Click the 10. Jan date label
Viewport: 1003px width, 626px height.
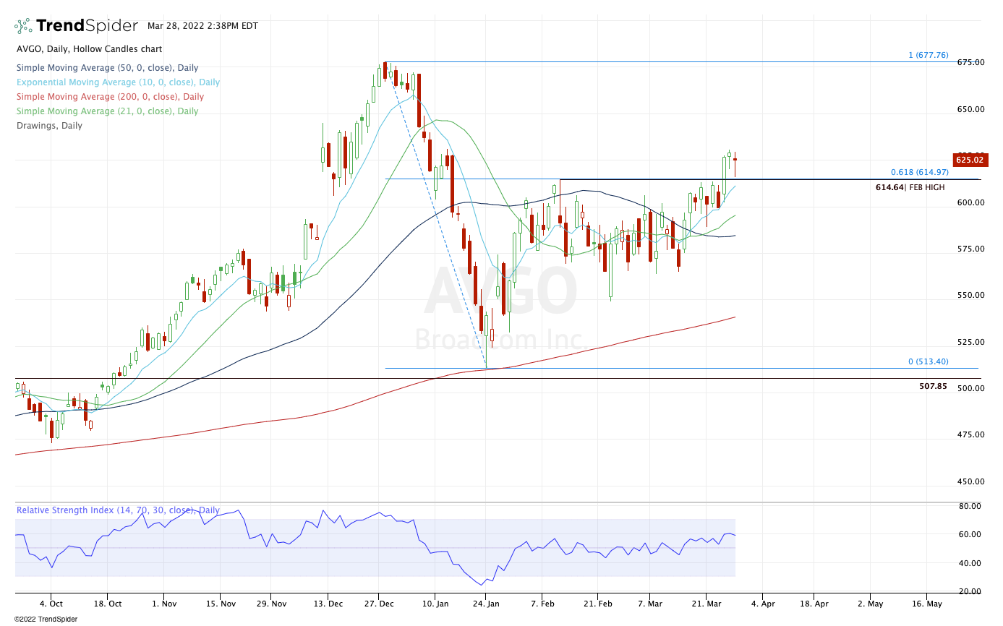436,603
